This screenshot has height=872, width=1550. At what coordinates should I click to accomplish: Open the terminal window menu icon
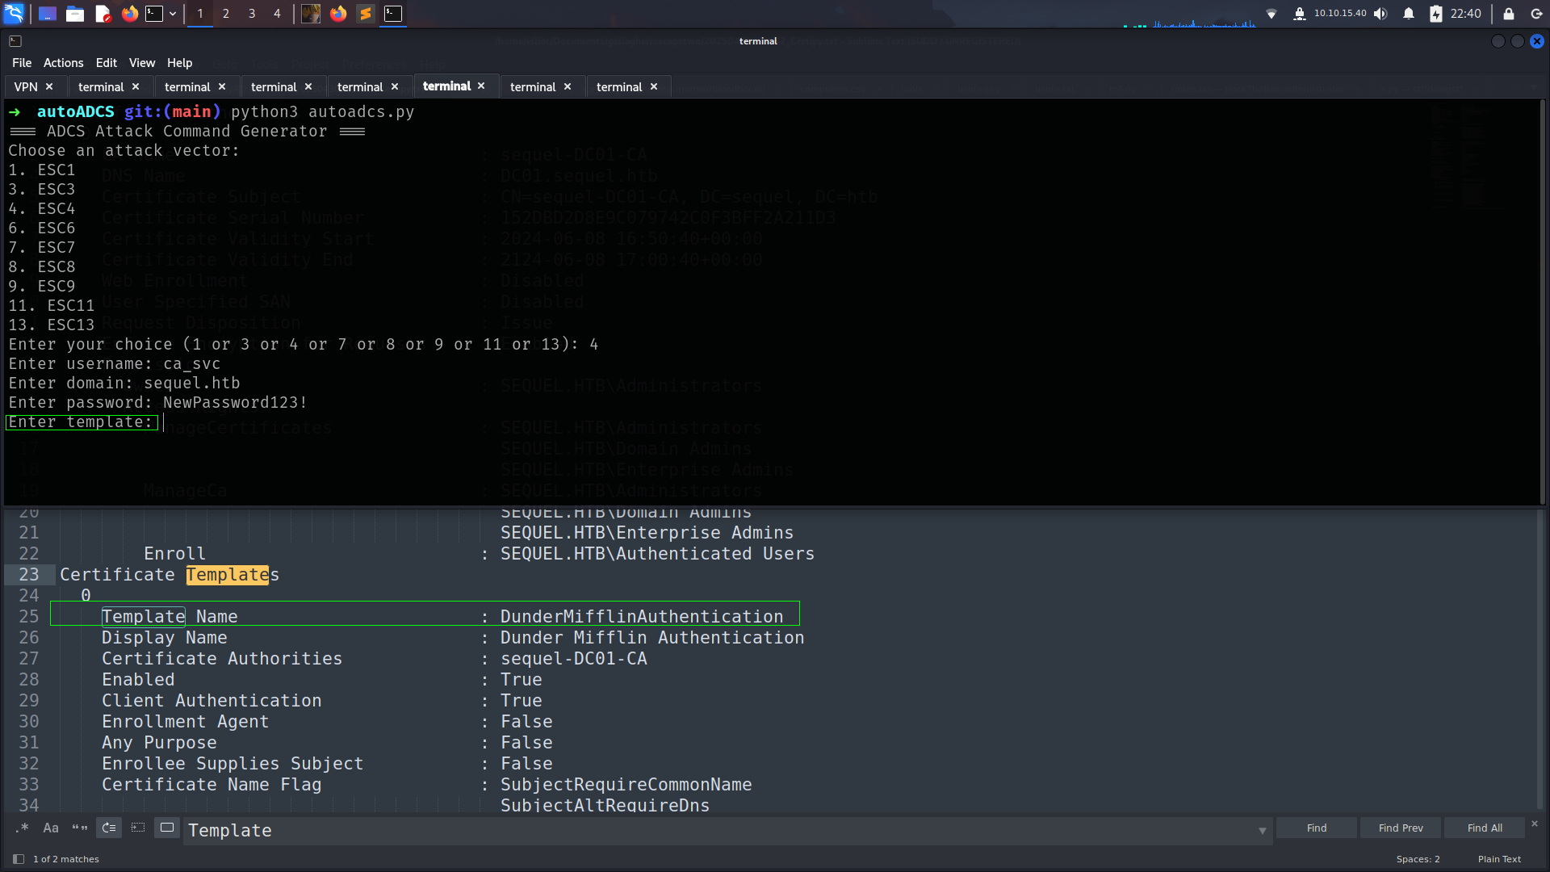click(15, 41)
